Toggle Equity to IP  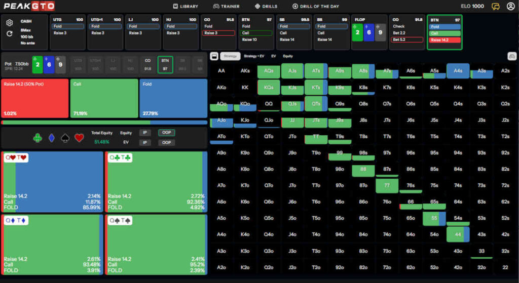coord(145,133)
